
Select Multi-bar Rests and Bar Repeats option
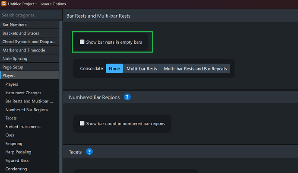(195, 68)
